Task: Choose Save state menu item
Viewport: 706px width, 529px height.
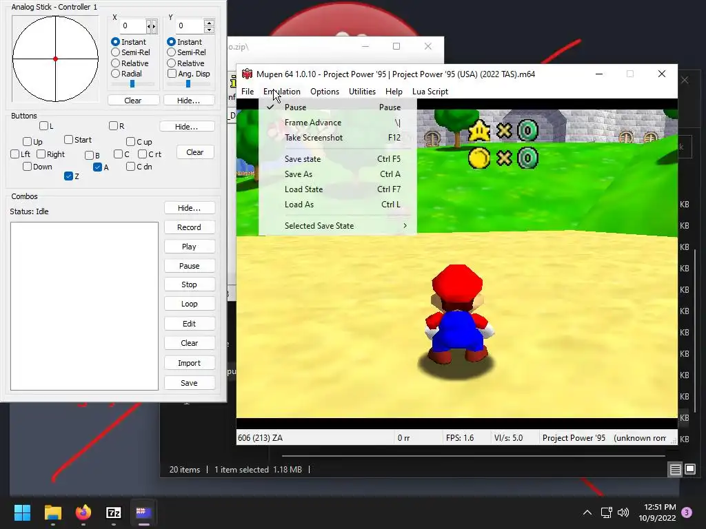Action: click(338, 159)
